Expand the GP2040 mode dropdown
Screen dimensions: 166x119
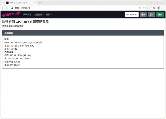pos(132,15)
